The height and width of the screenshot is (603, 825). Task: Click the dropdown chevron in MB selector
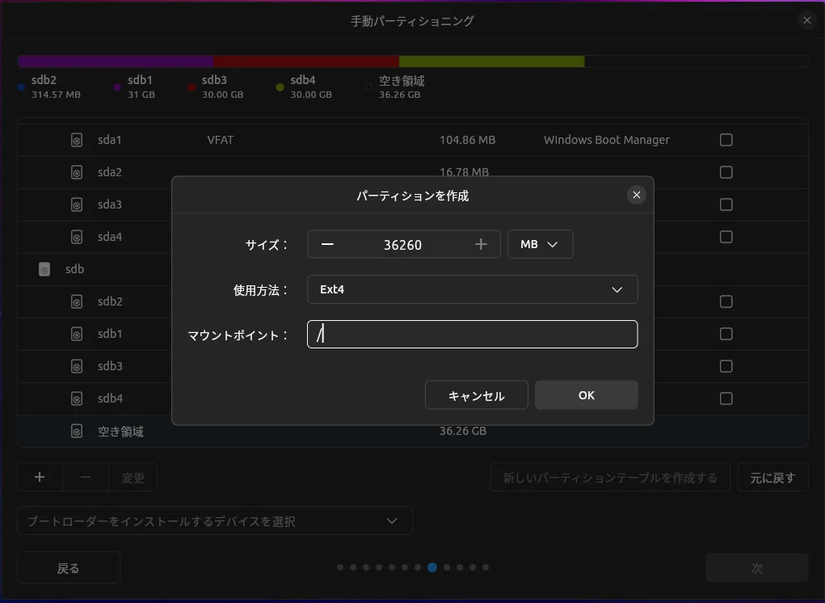pos(552,244)
